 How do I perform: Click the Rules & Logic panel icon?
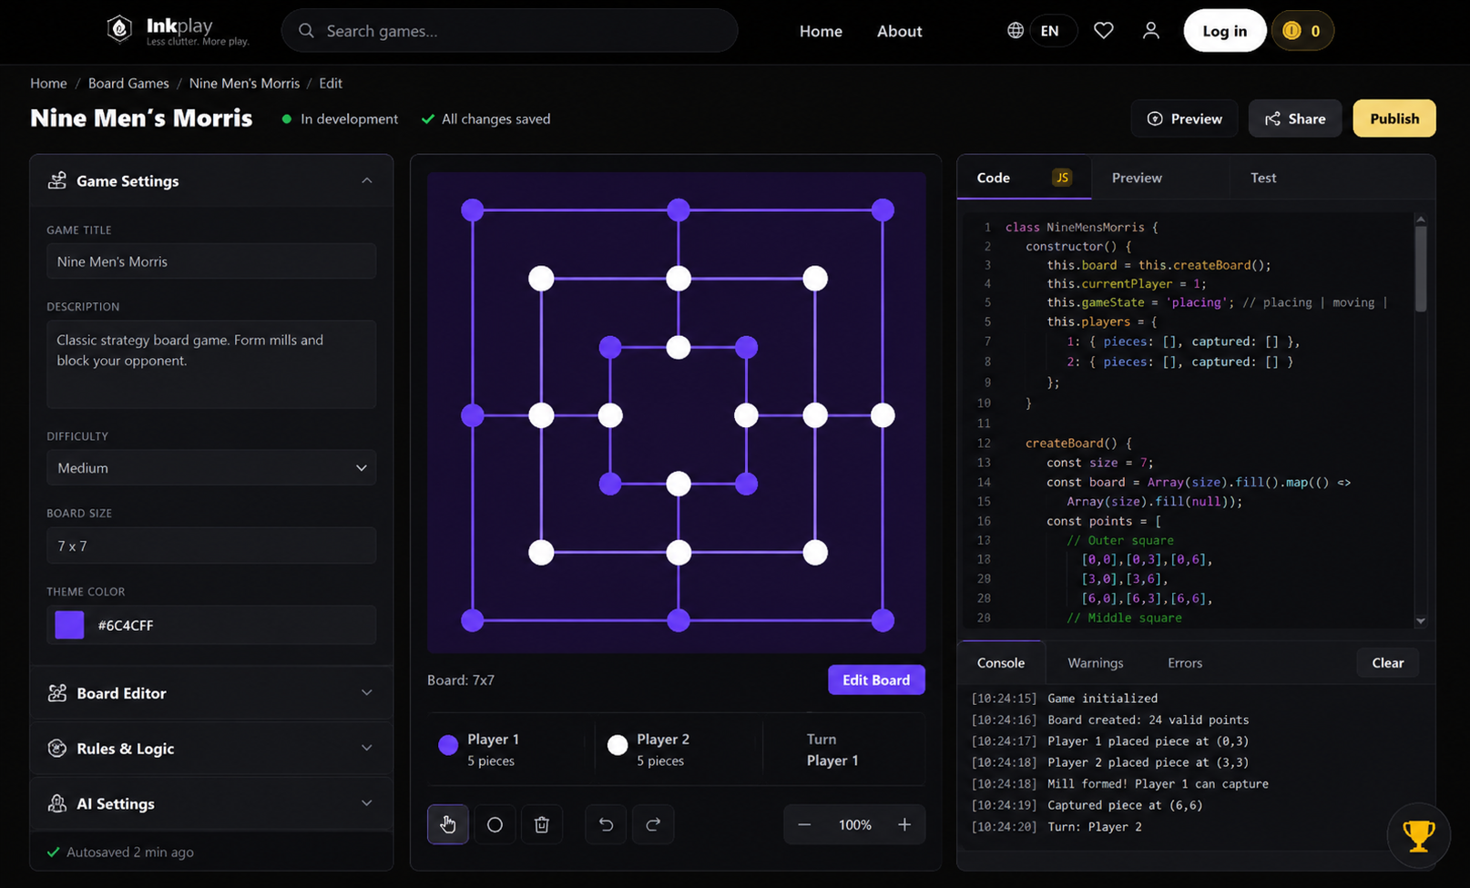pos(57,748)
